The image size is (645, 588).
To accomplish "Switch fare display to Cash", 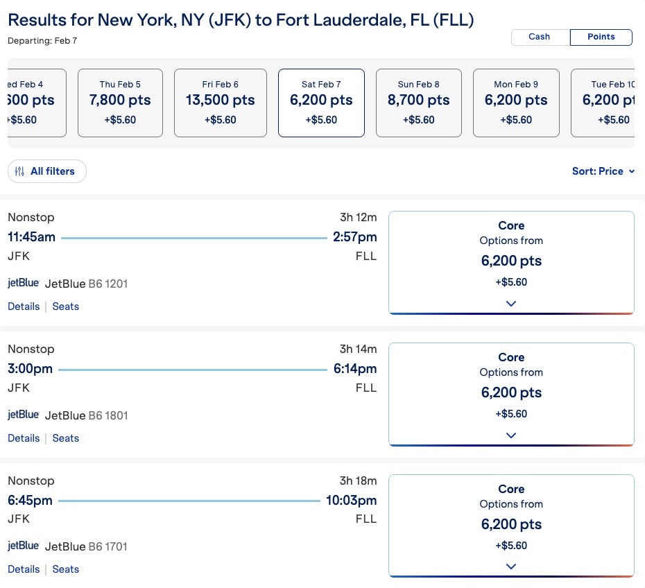I will [540, 37].
